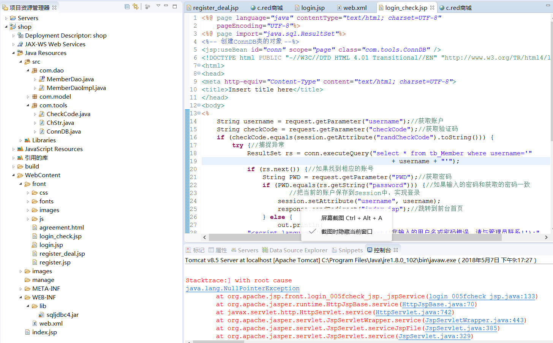Select register.jsp file icon
The height and width of the screenshot is (343, 553).
click(35, 263)
